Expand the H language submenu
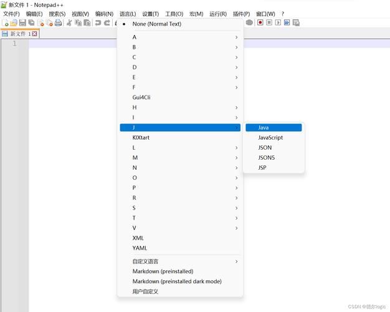 coord(180,107)
